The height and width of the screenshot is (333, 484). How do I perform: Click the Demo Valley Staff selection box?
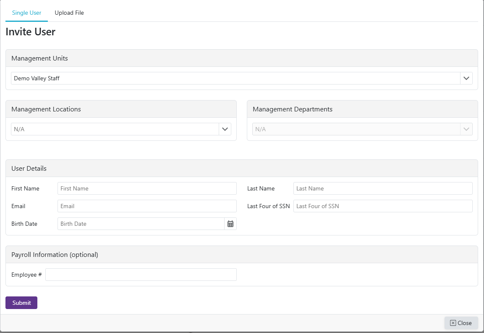235,78
